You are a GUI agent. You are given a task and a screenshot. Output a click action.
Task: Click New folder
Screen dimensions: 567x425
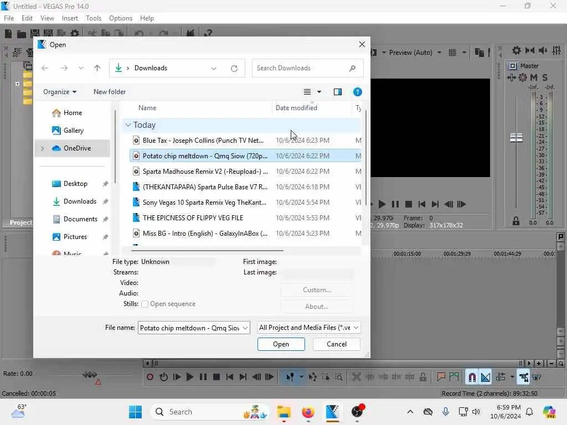(110, 92)
